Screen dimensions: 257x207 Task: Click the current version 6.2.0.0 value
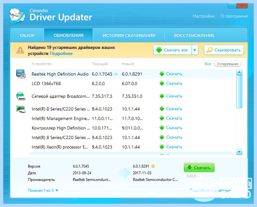pos(98,83)
